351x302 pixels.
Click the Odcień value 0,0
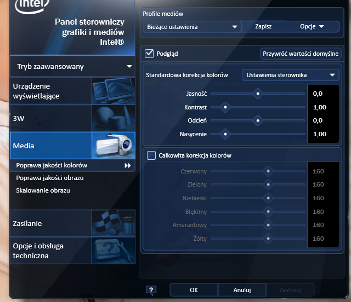coord(318,120)
